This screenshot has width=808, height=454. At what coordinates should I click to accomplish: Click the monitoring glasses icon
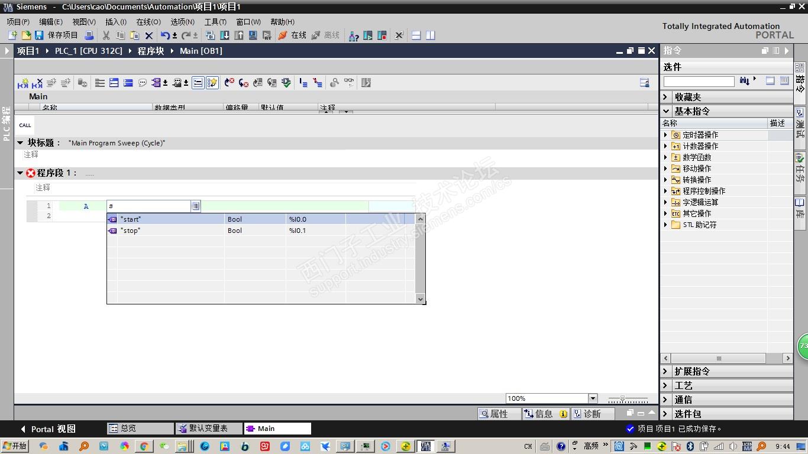tap(349, 83)
